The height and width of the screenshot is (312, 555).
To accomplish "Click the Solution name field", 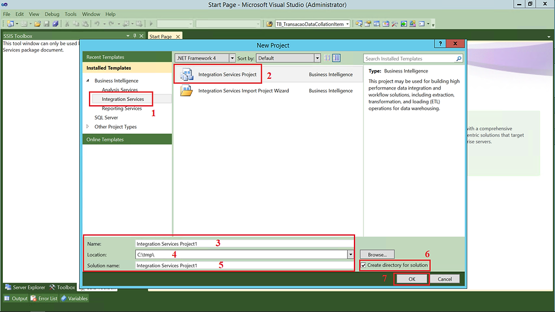I will pyautogui.click(x=244, y=266).
